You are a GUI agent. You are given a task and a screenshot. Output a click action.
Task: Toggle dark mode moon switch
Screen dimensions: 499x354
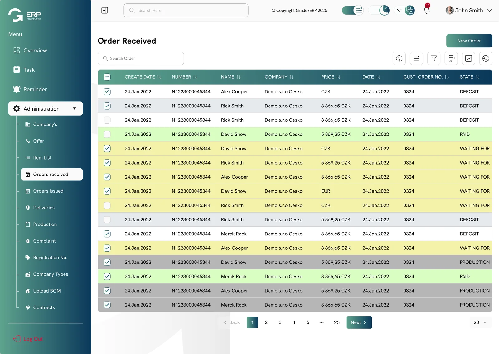click(379, 10)
